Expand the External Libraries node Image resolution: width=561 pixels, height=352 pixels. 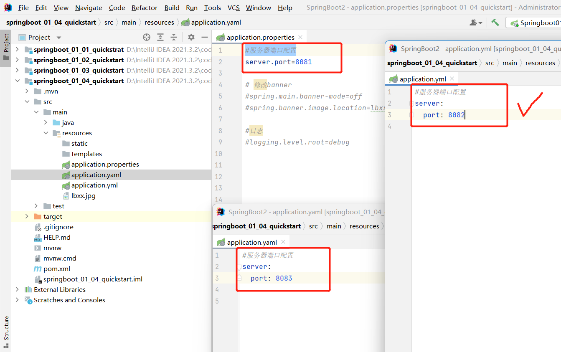(x=17, y=289)
